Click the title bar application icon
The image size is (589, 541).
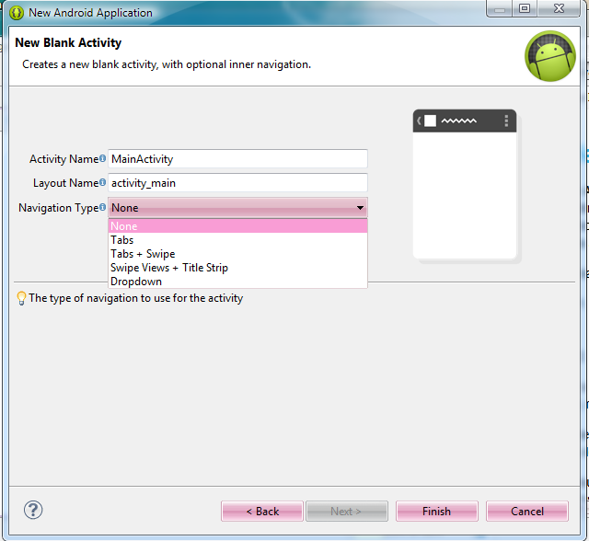click(x=17, y=13)
